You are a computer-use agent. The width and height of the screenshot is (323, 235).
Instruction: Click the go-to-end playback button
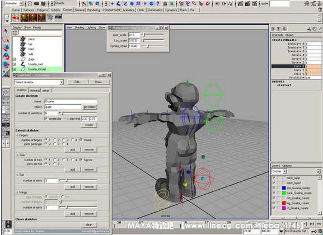point(319,224)
